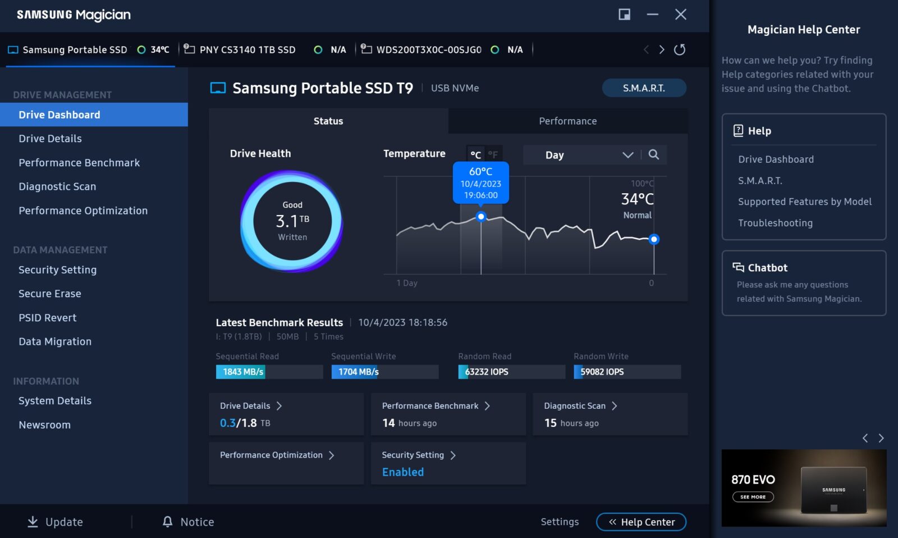
Task: Select the PNY CS3140 1TB SSD tab
Action: click(x=248, y=49)
